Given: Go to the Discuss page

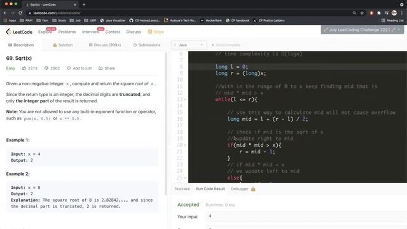Looking at the screenshot, I should click(134, 32).
